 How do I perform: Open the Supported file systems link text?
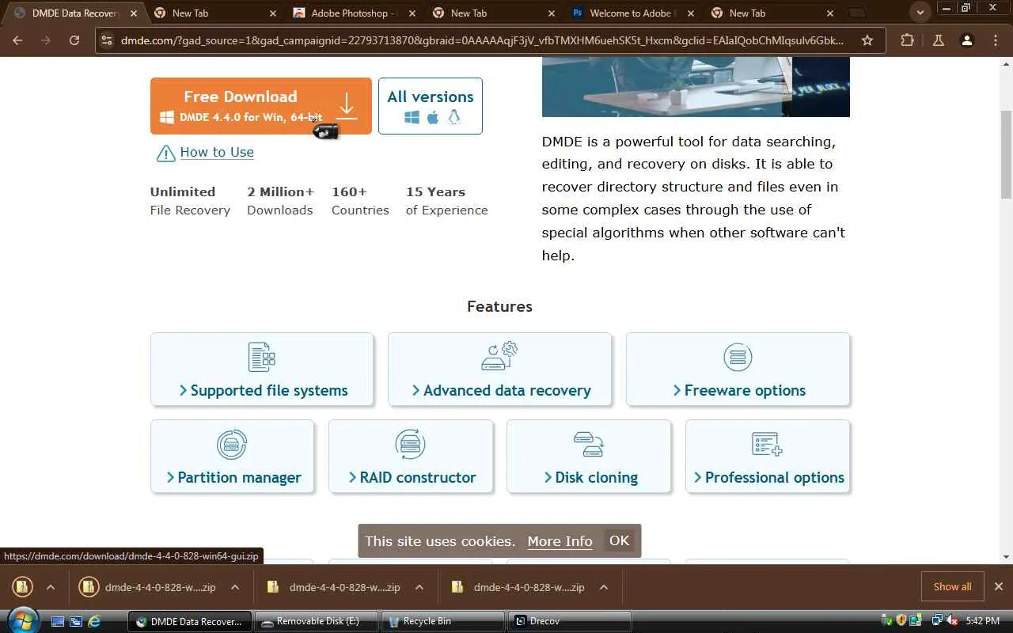(x=269, y=390)
